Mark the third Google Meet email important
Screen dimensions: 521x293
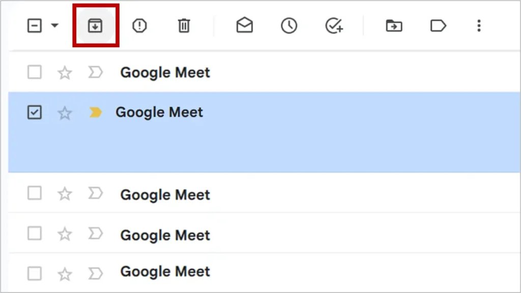coord(95,193)
